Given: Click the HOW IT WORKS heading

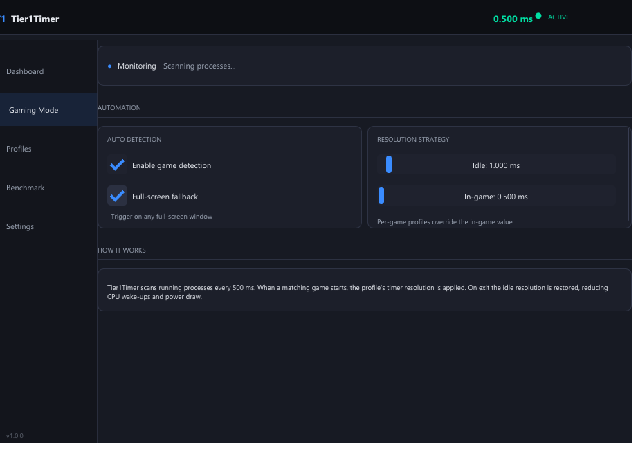Looking at the screenshot, I should click(x=122, y=250).
